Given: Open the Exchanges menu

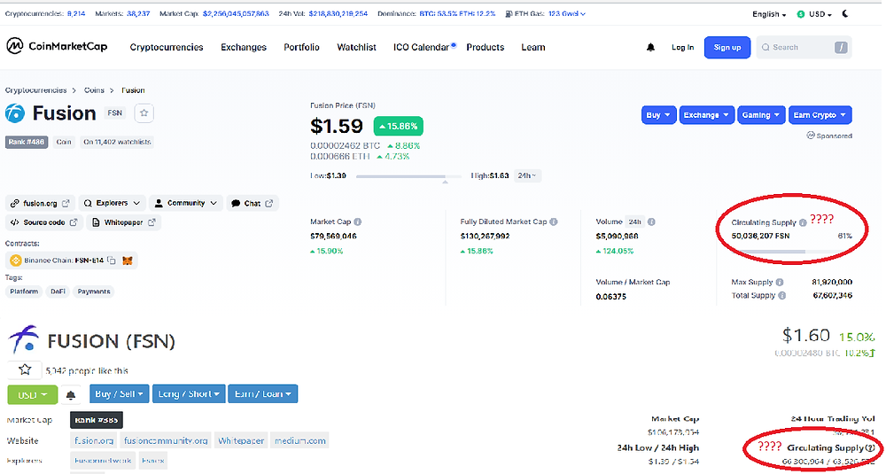Looking at the screenshot, I should pos(244,48).
